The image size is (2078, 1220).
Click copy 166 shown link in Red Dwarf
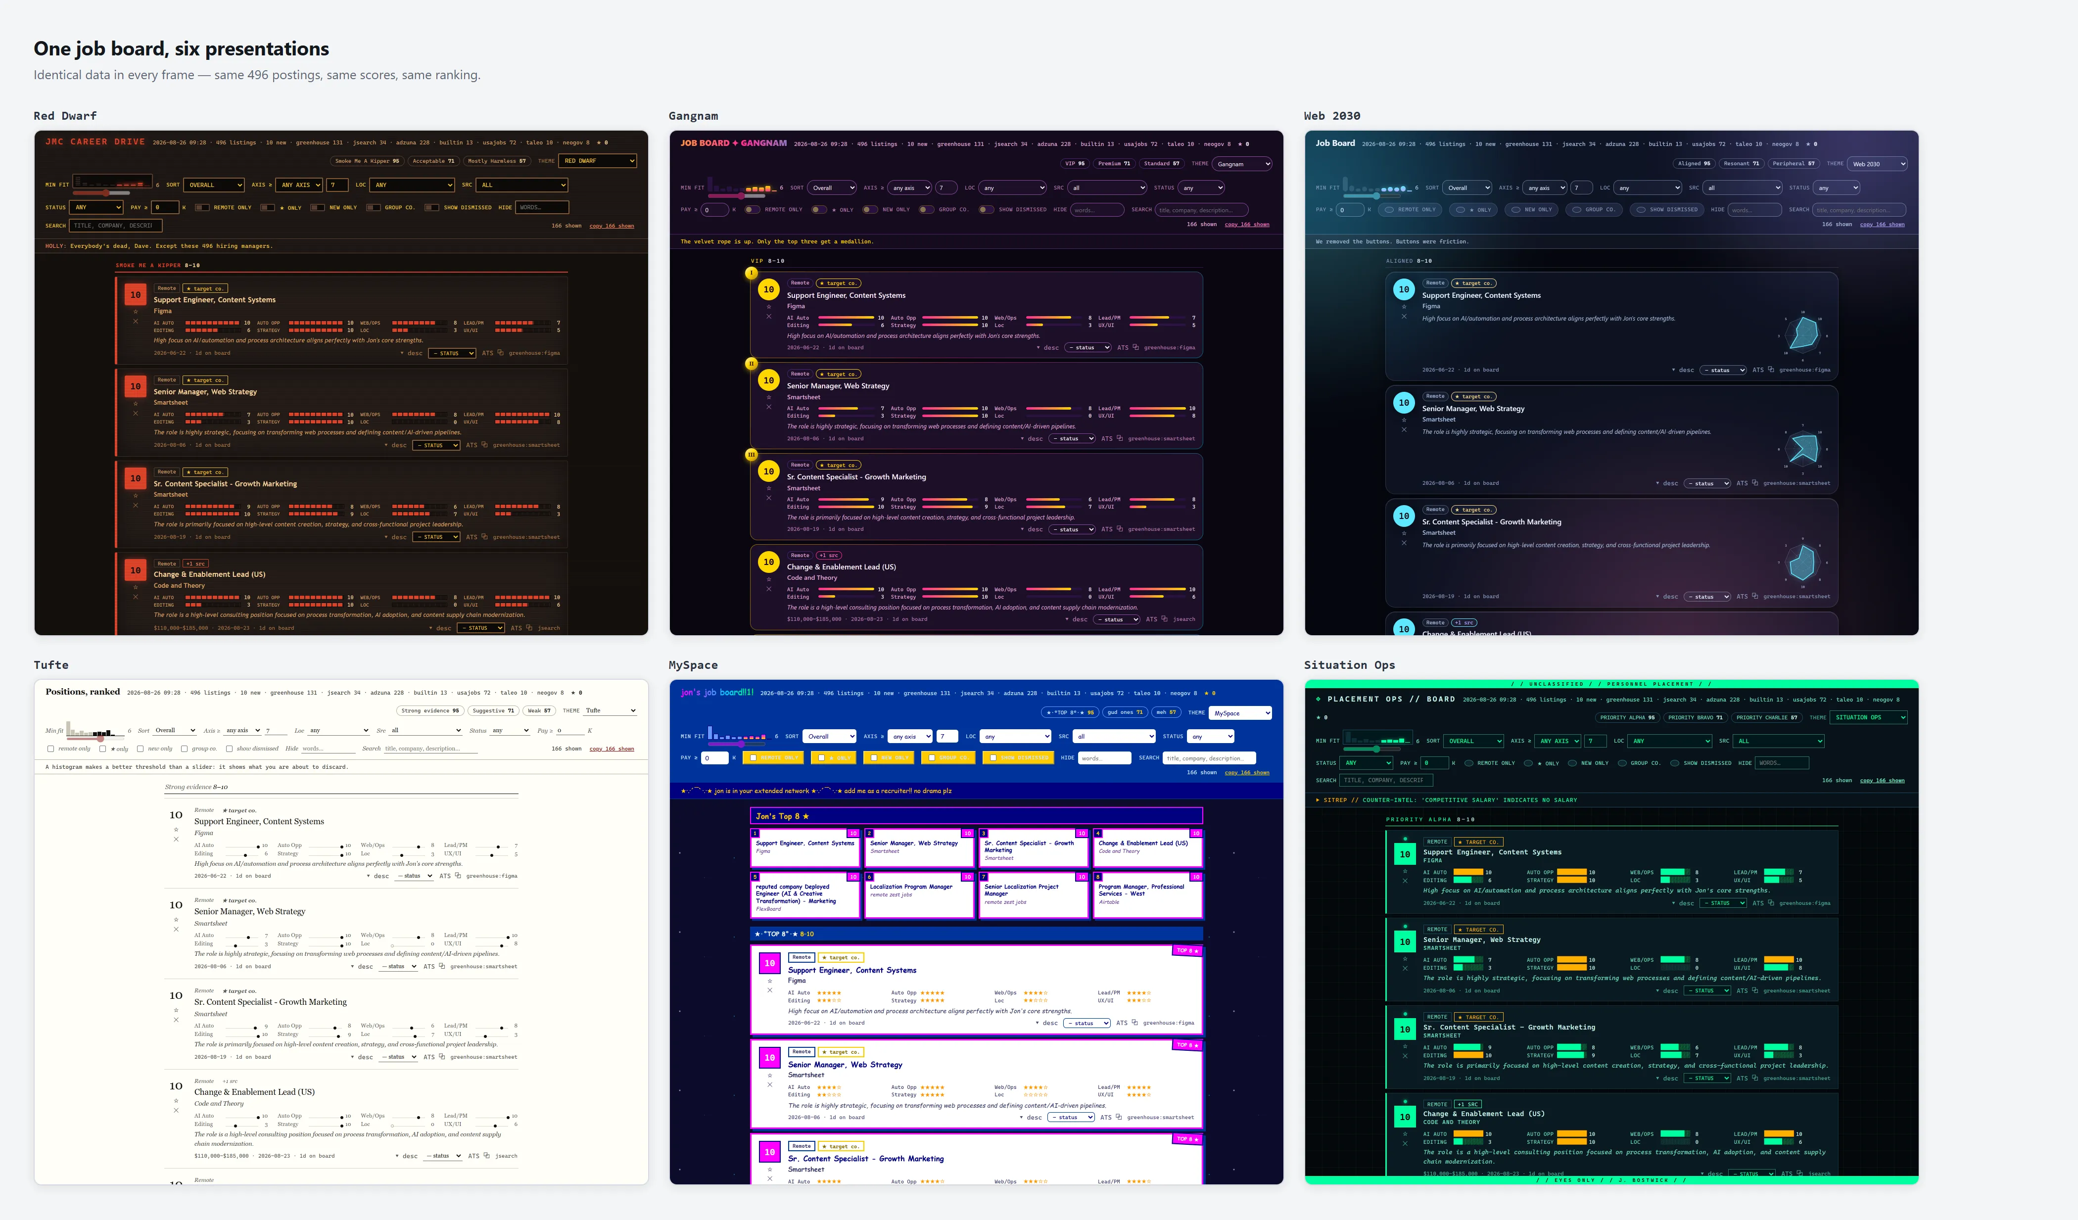coord(612,226)
